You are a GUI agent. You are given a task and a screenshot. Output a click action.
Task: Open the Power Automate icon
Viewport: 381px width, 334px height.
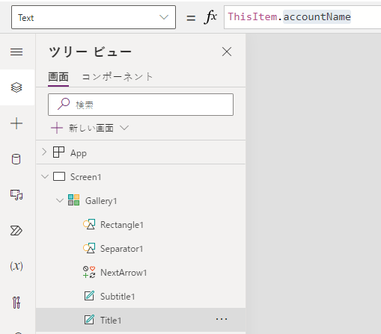16,231
